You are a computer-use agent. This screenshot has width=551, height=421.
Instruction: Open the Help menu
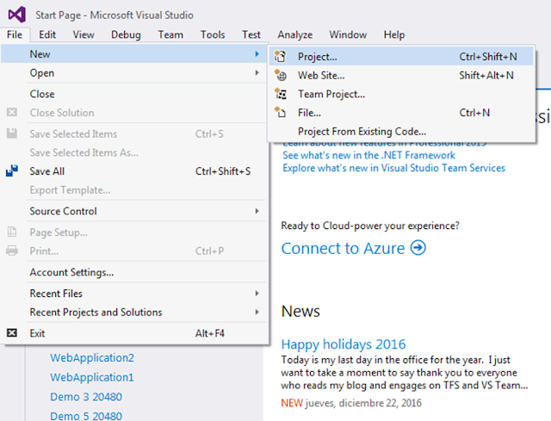394,34
